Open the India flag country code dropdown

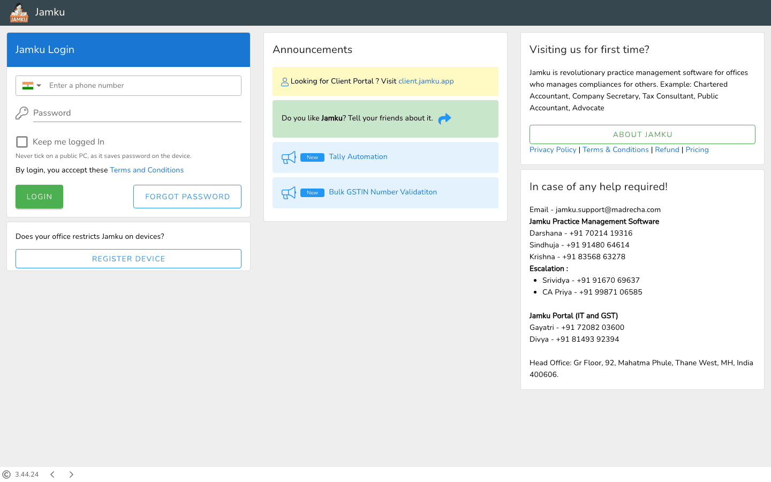pos(32,86)
